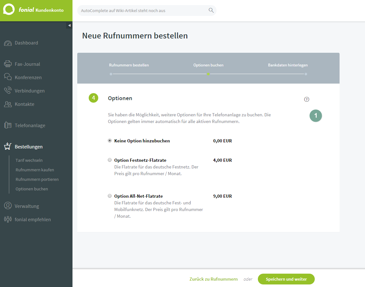The width and height of the screenshot is (365, 287).
Task: Click the Rufnummern bestellen progress step
Action: coord(129,65)
